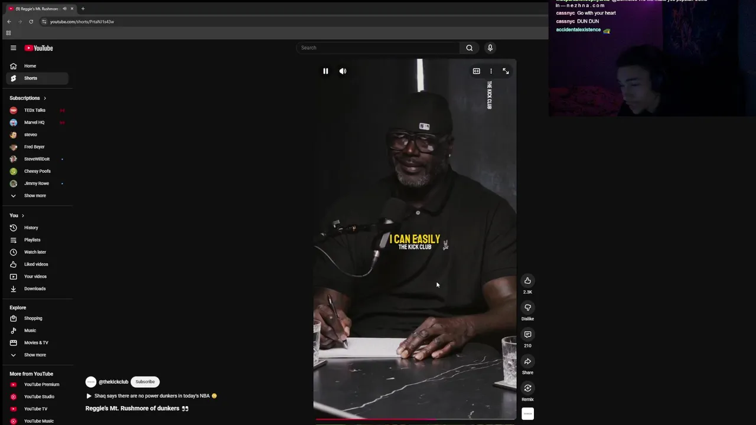Open Music under Explore
Viewport: 756px width, 425px height.
pyautogui.click(x=37, y=331)
